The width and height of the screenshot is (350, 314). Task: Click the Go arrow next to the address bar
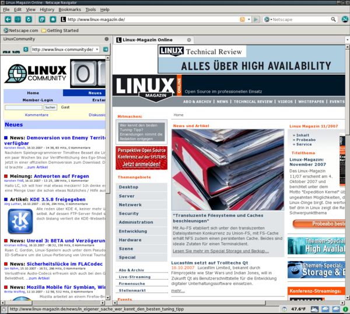point(256,19)
